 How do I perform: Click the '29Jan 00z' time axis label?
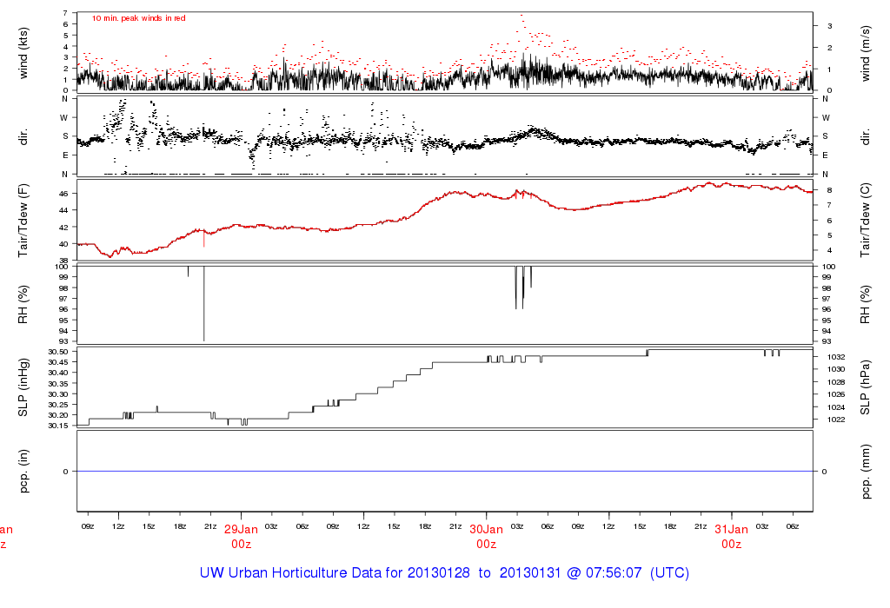pos(242,537)
